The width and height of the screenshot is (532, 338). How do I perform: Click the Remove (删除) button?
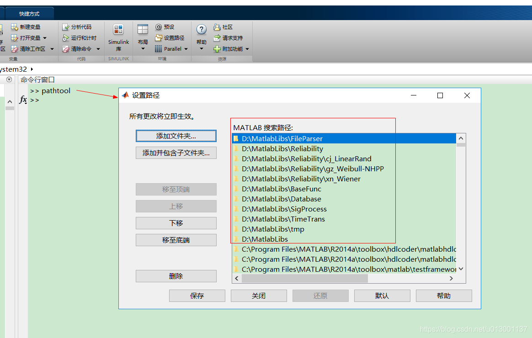tap(176, 276)
